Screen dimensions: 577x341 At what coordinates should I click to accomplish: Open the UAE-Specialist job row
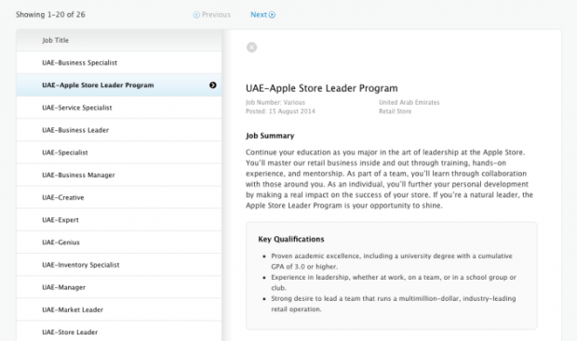coord(119,152)
